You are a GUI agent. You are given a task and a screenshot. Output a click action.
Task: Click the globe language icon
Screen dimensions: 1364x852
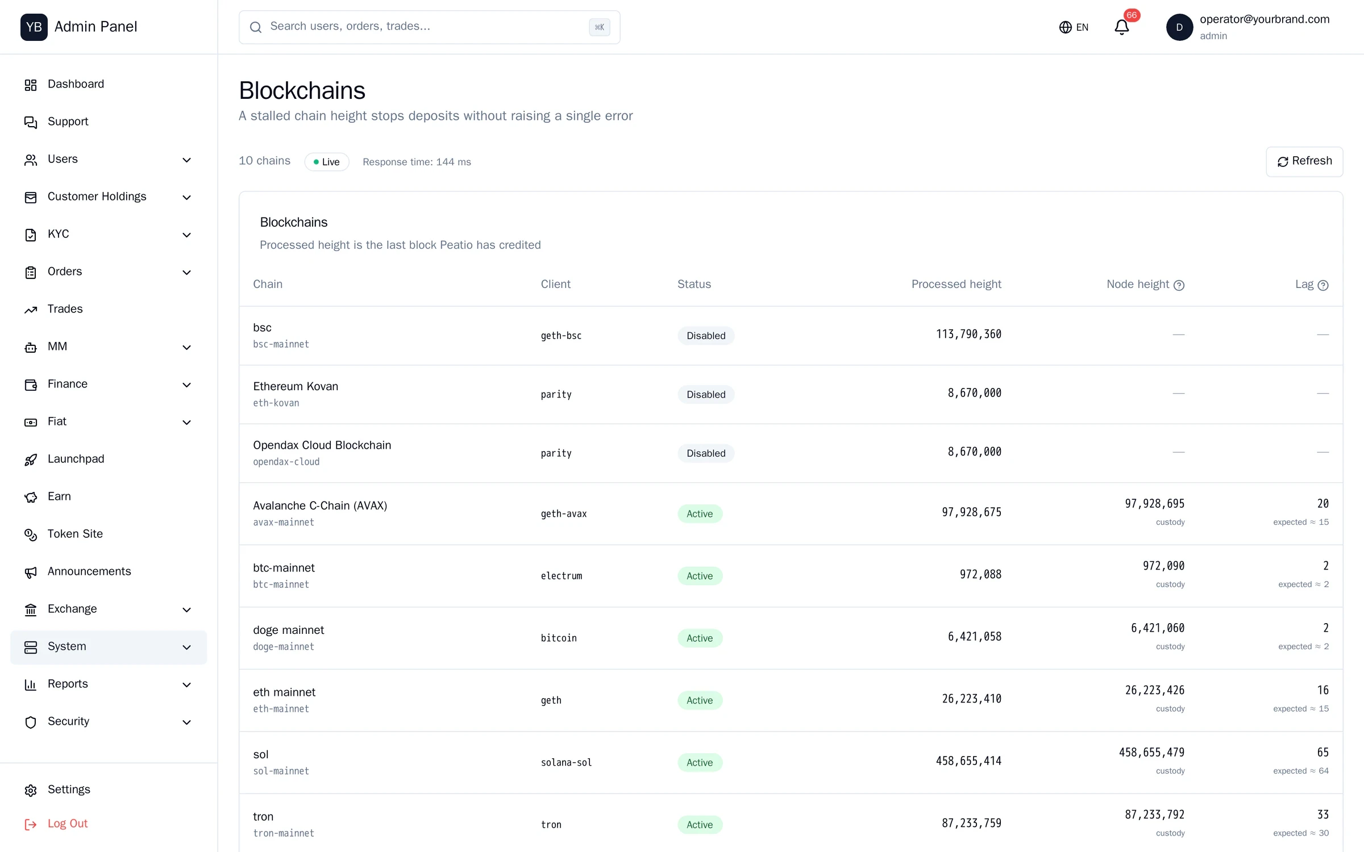coord(1065,27)
